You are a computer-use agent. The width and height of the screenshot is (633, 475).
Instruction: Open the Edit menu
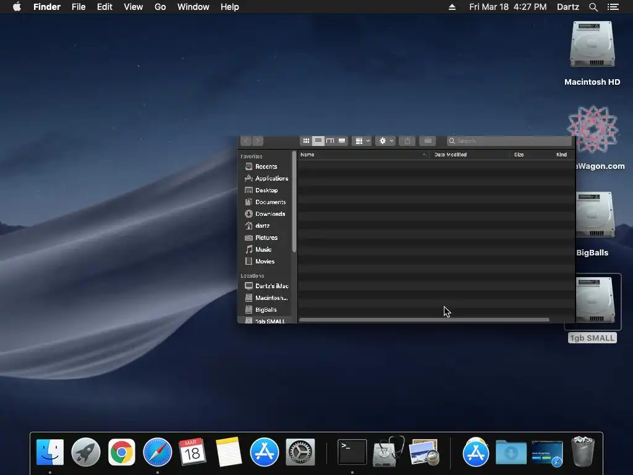coord(104,7)
